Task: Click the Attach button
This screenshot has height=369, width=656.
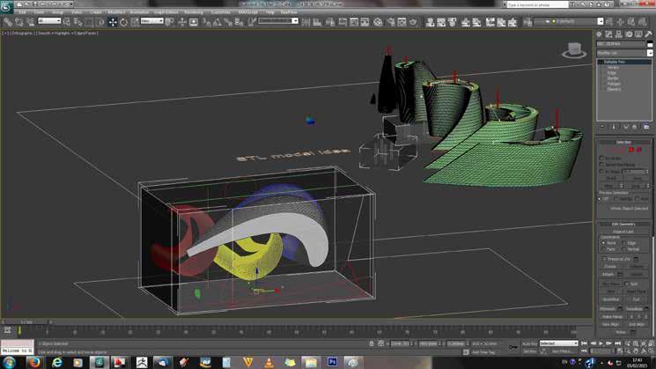Action: 608,275
